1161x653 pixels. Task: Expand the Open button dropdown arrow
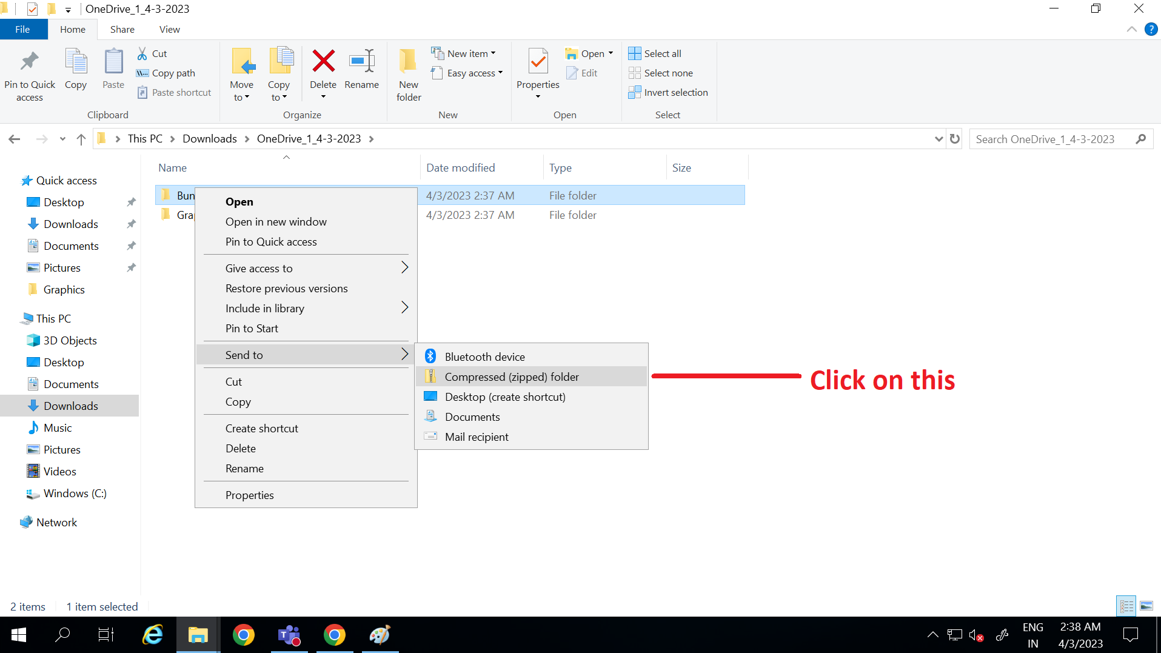coord(611,53)
